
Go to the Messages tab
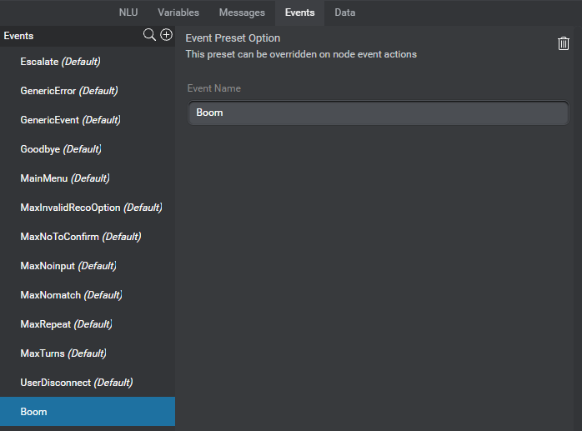tap(242, 13)
